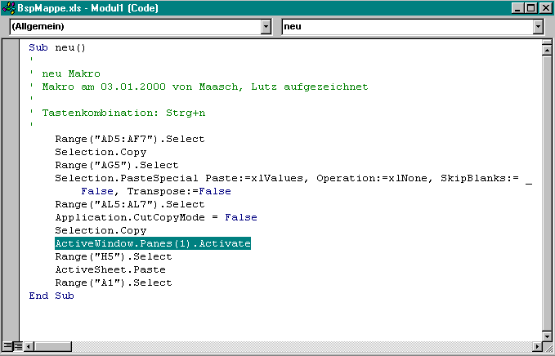Open the neu procedure dropdown arrow
This screenshot has height=356, width=555.
pos(538,26)
